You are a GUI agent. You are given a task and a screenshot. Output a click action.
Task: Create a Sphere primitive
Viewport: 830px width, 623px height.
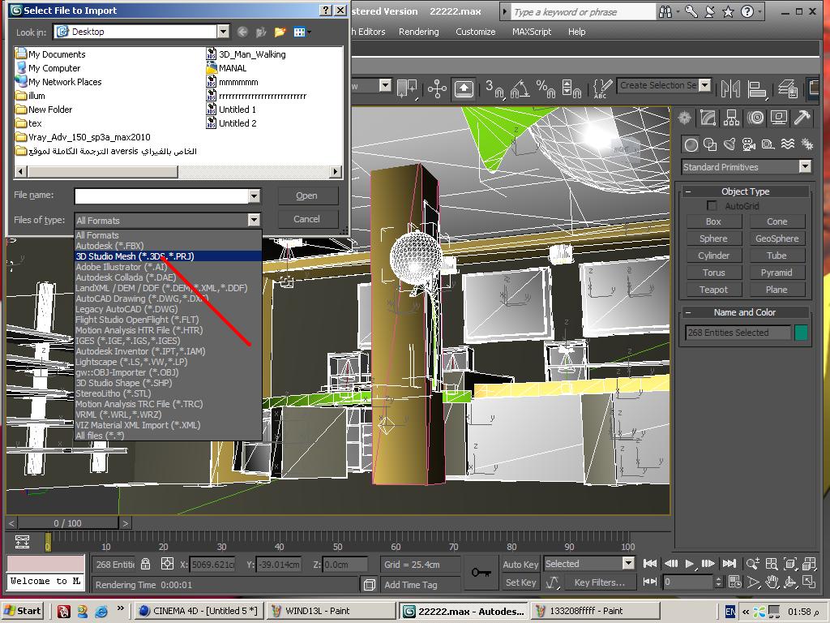(713, 238)
